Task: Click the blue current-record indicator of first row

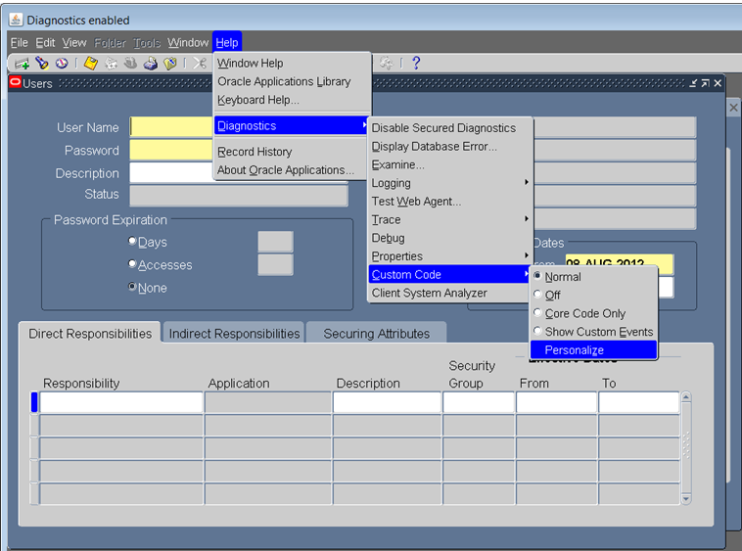Action: click(x=34, y=402)
